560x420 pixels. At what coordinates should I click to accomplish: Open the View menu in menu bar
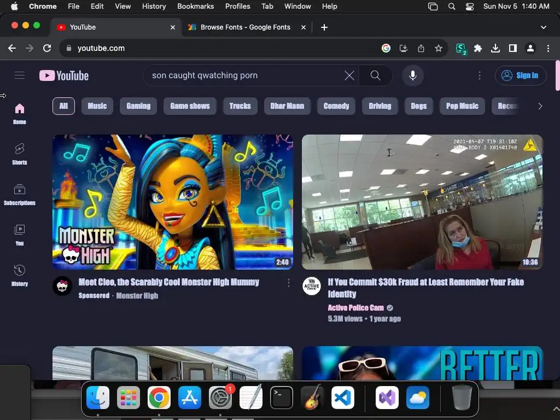(122, 6)
